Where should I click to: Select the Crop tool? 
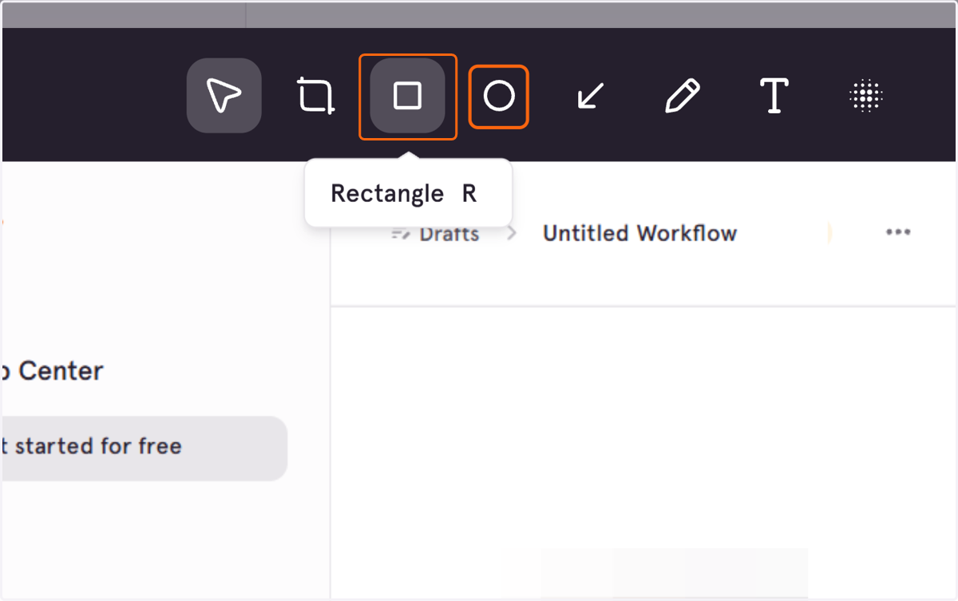coord(315,96)
